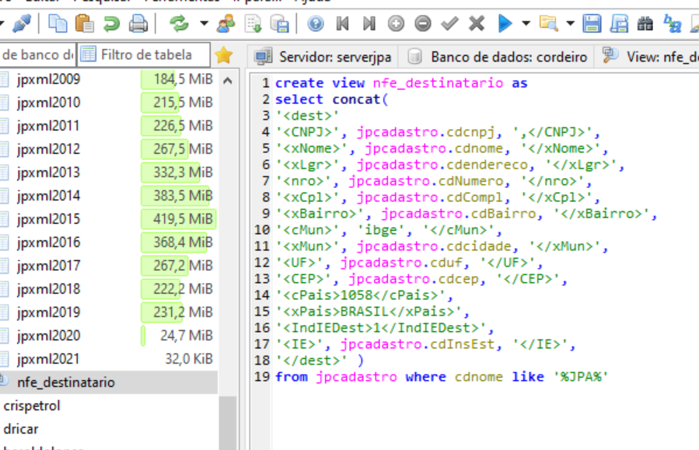Click the binoculars Find text icon
Viewport: 699px width, 450px height.
pos(645,24)
